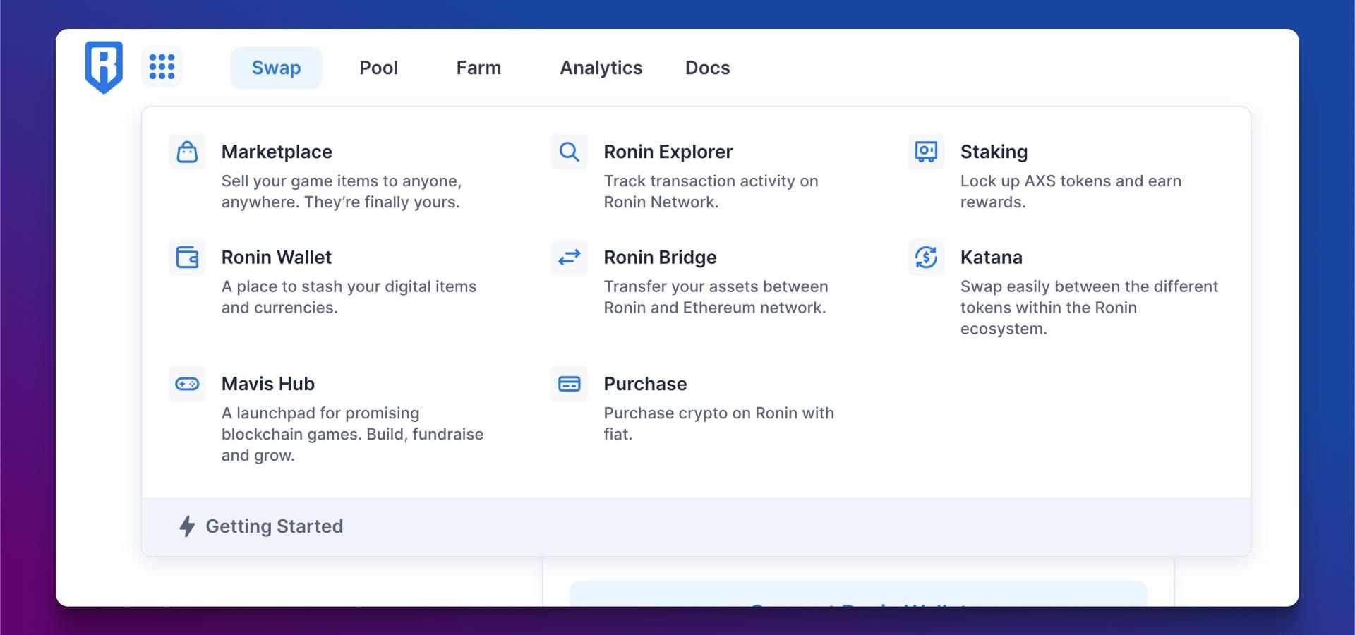This screenshot has height=635, width=1355.
Task: Open the Marketplace link
Action: tap(277, 152)
